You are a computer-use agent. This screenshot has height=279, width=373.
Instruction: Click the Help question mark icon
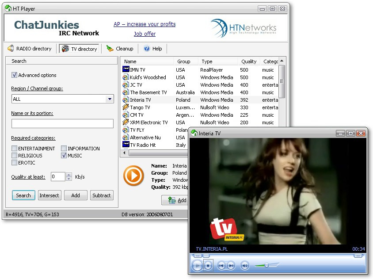(x=147, y=48)
